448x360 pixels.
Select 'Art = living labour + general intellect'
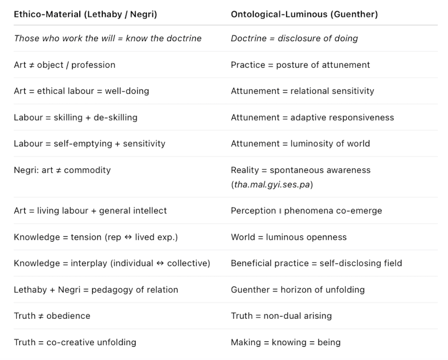[x=90, y=211]
